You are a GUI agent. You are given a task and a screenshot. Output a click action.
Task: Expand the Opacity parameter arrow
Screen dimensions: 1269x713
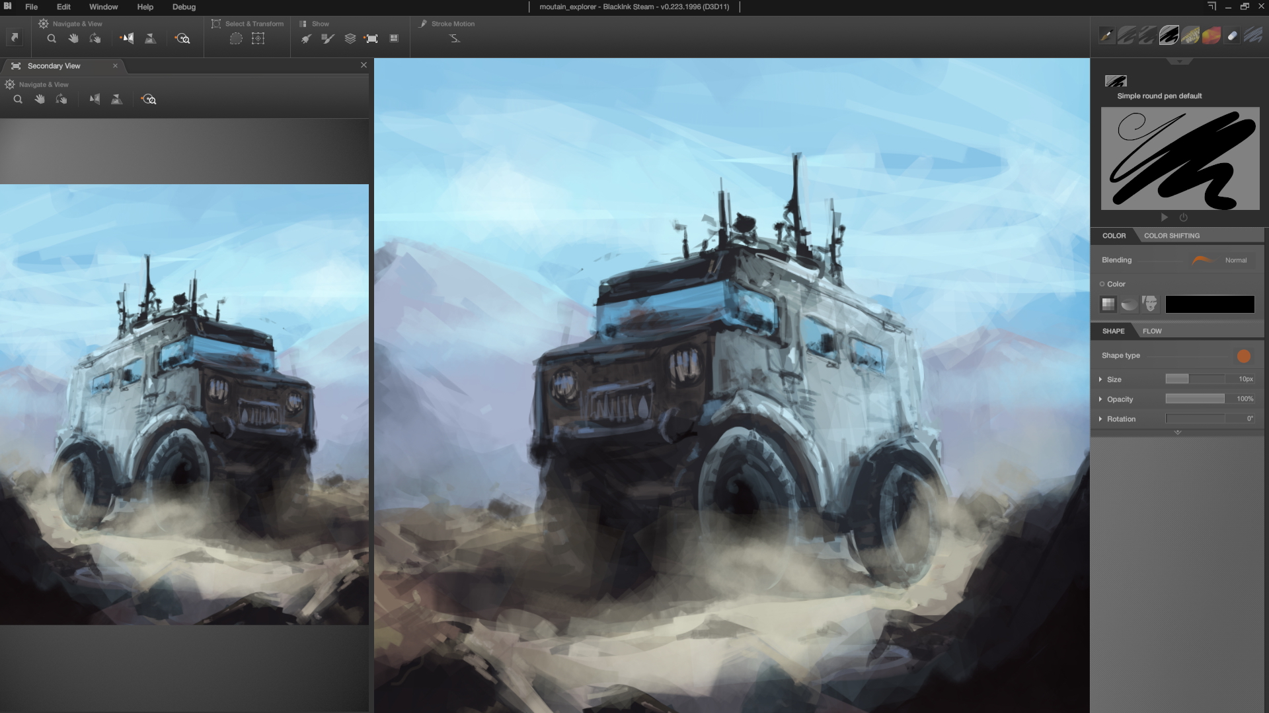(1100, 399)
